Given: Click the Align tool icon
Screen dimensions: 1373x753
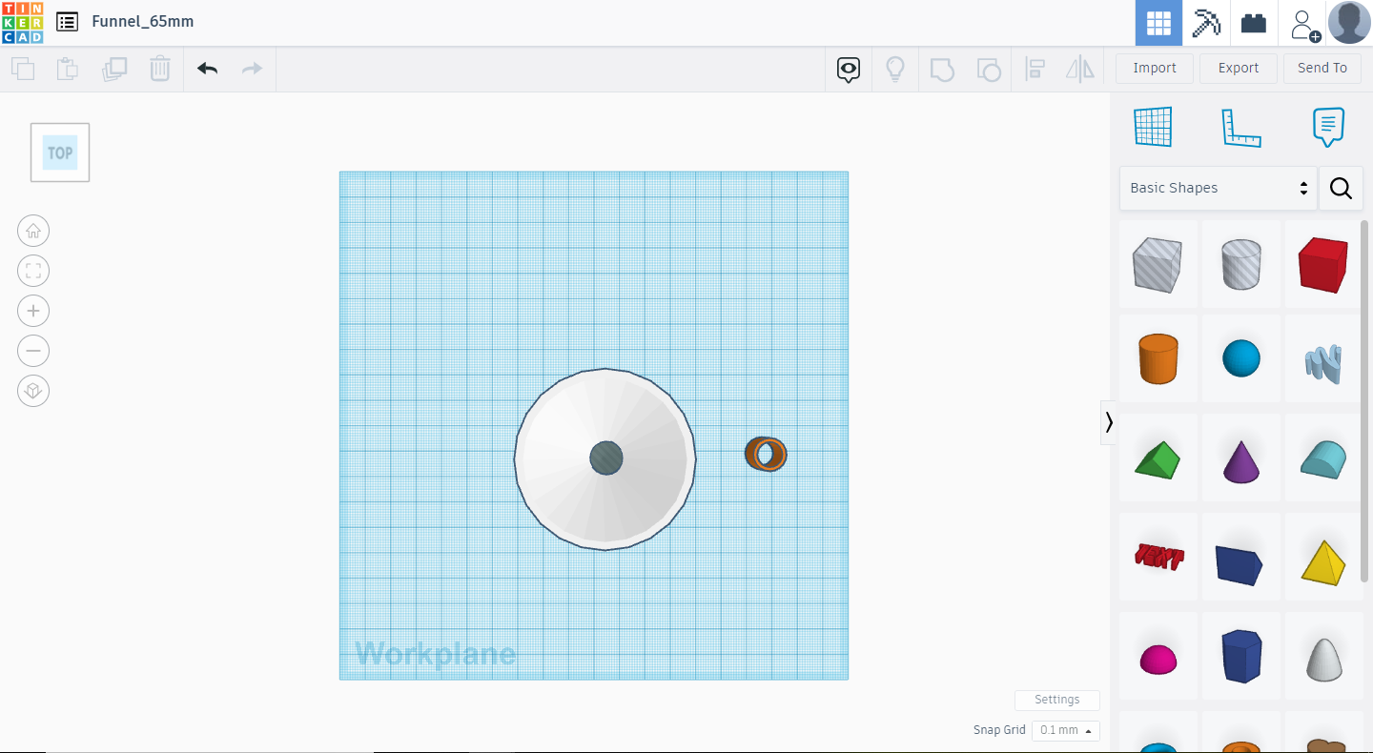Looking at the screenshot, I should (x=1035, y=69).
